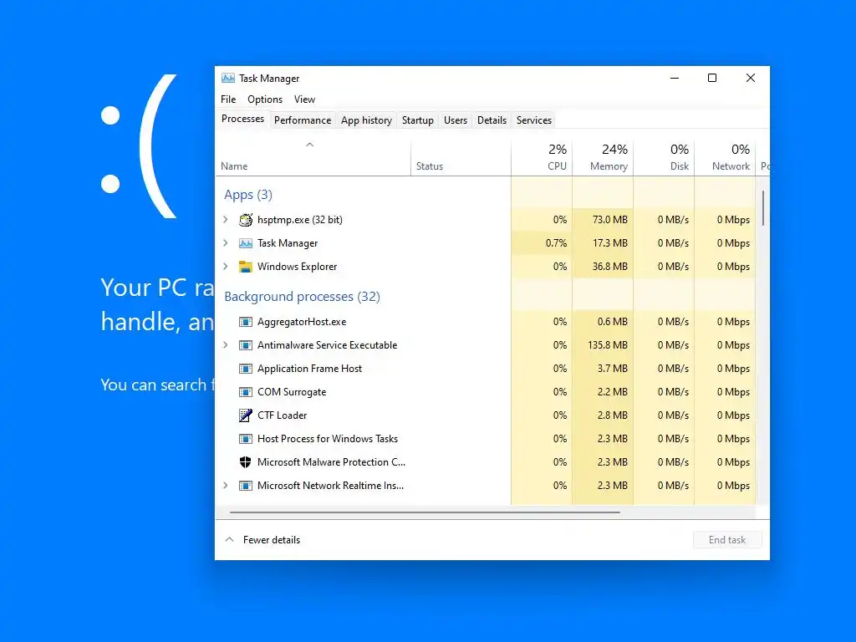The height and width of the screenshot is (642, 856).
Task: Select the Processes tab
Action: pyautogui.click(x=242, y=119)
